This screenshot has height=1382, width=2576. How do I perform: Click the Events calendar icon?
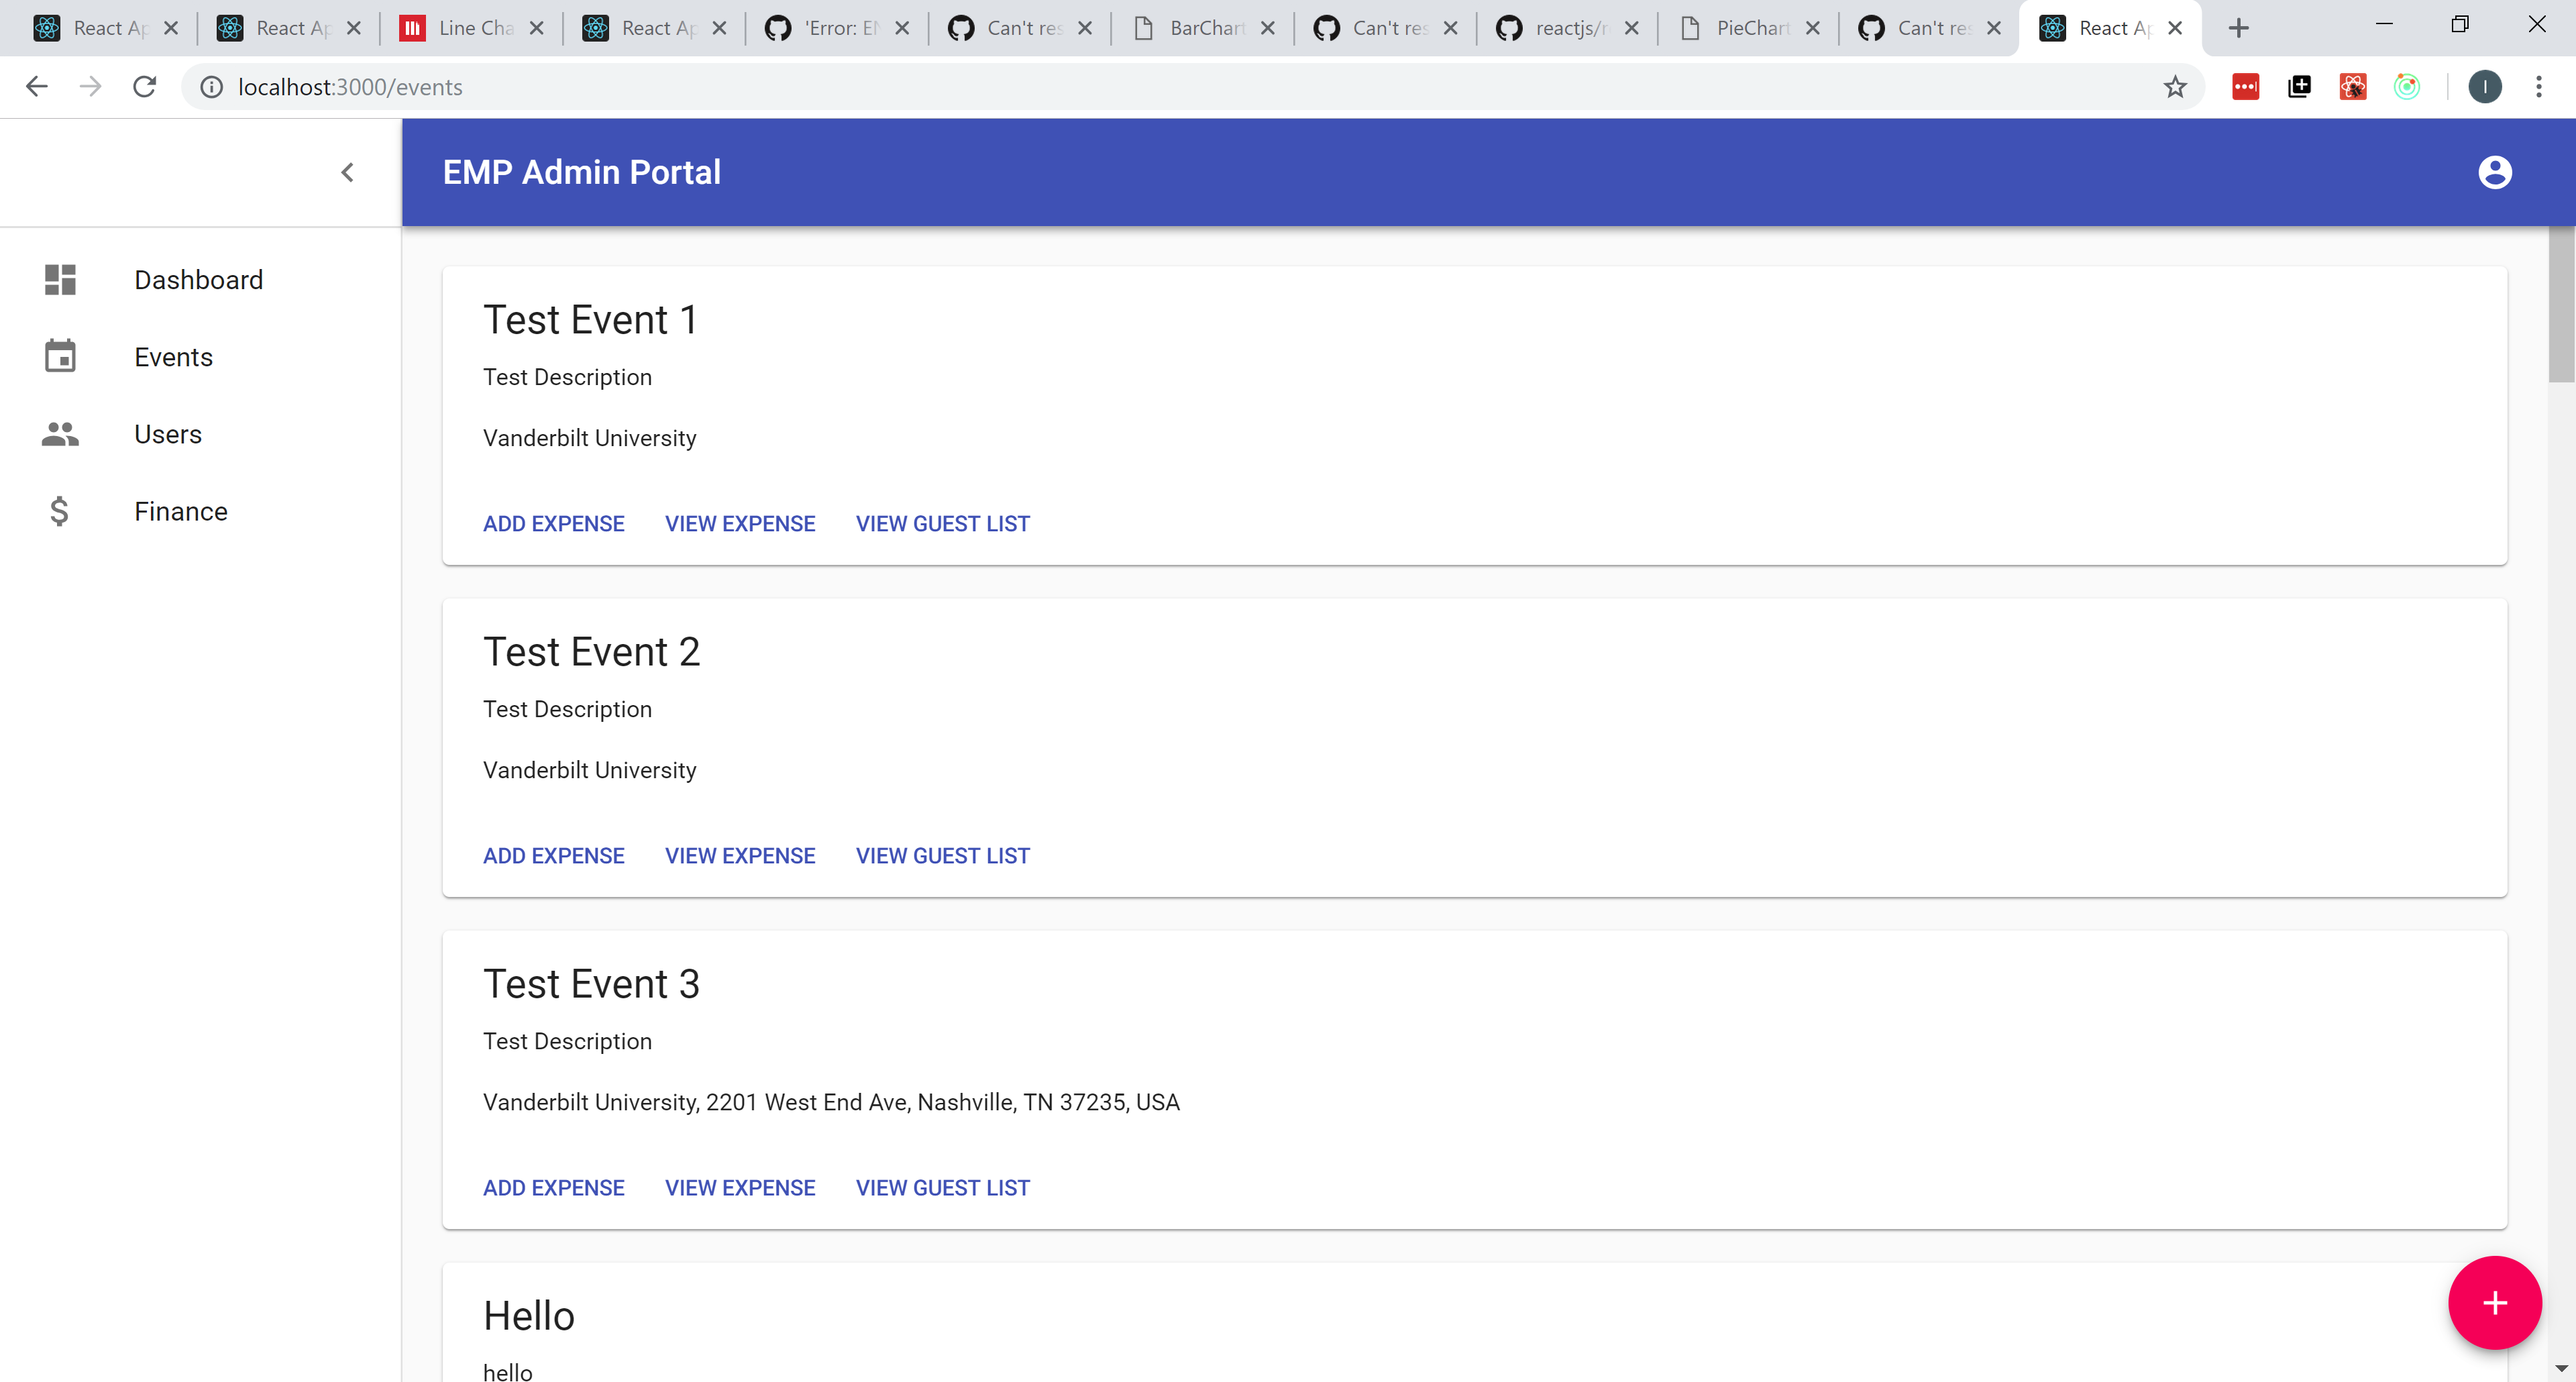pyautogui.click(x=60, y=357)
